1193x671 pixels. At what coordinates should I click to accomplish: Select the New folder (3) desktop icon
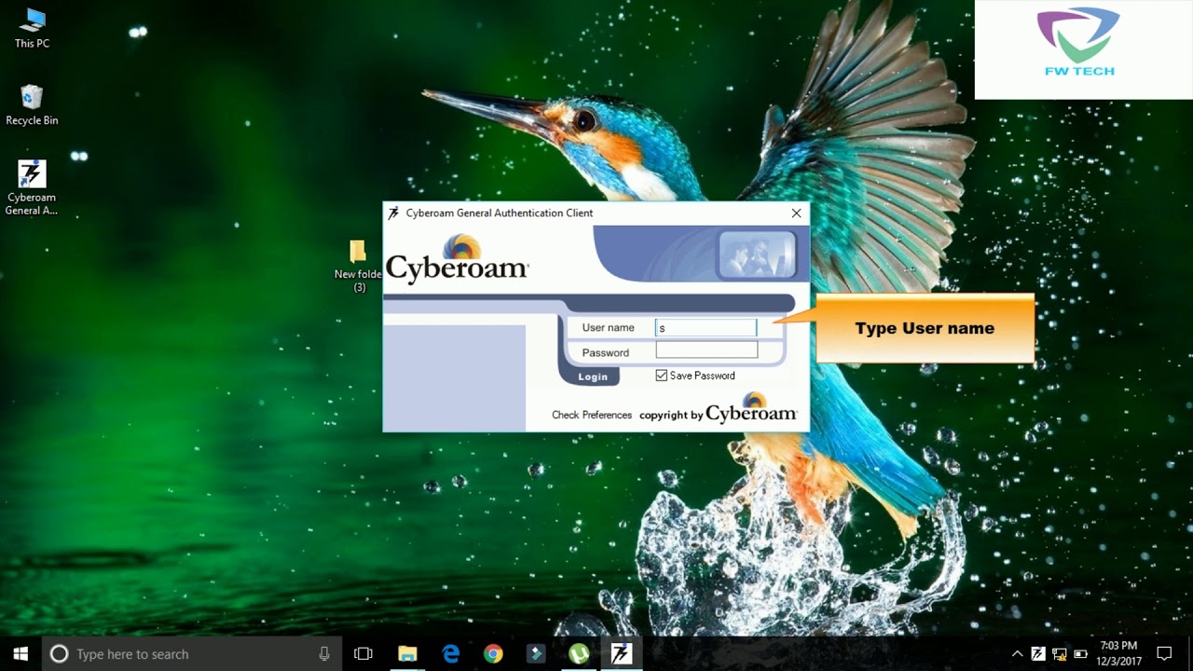tap(359, 266)
